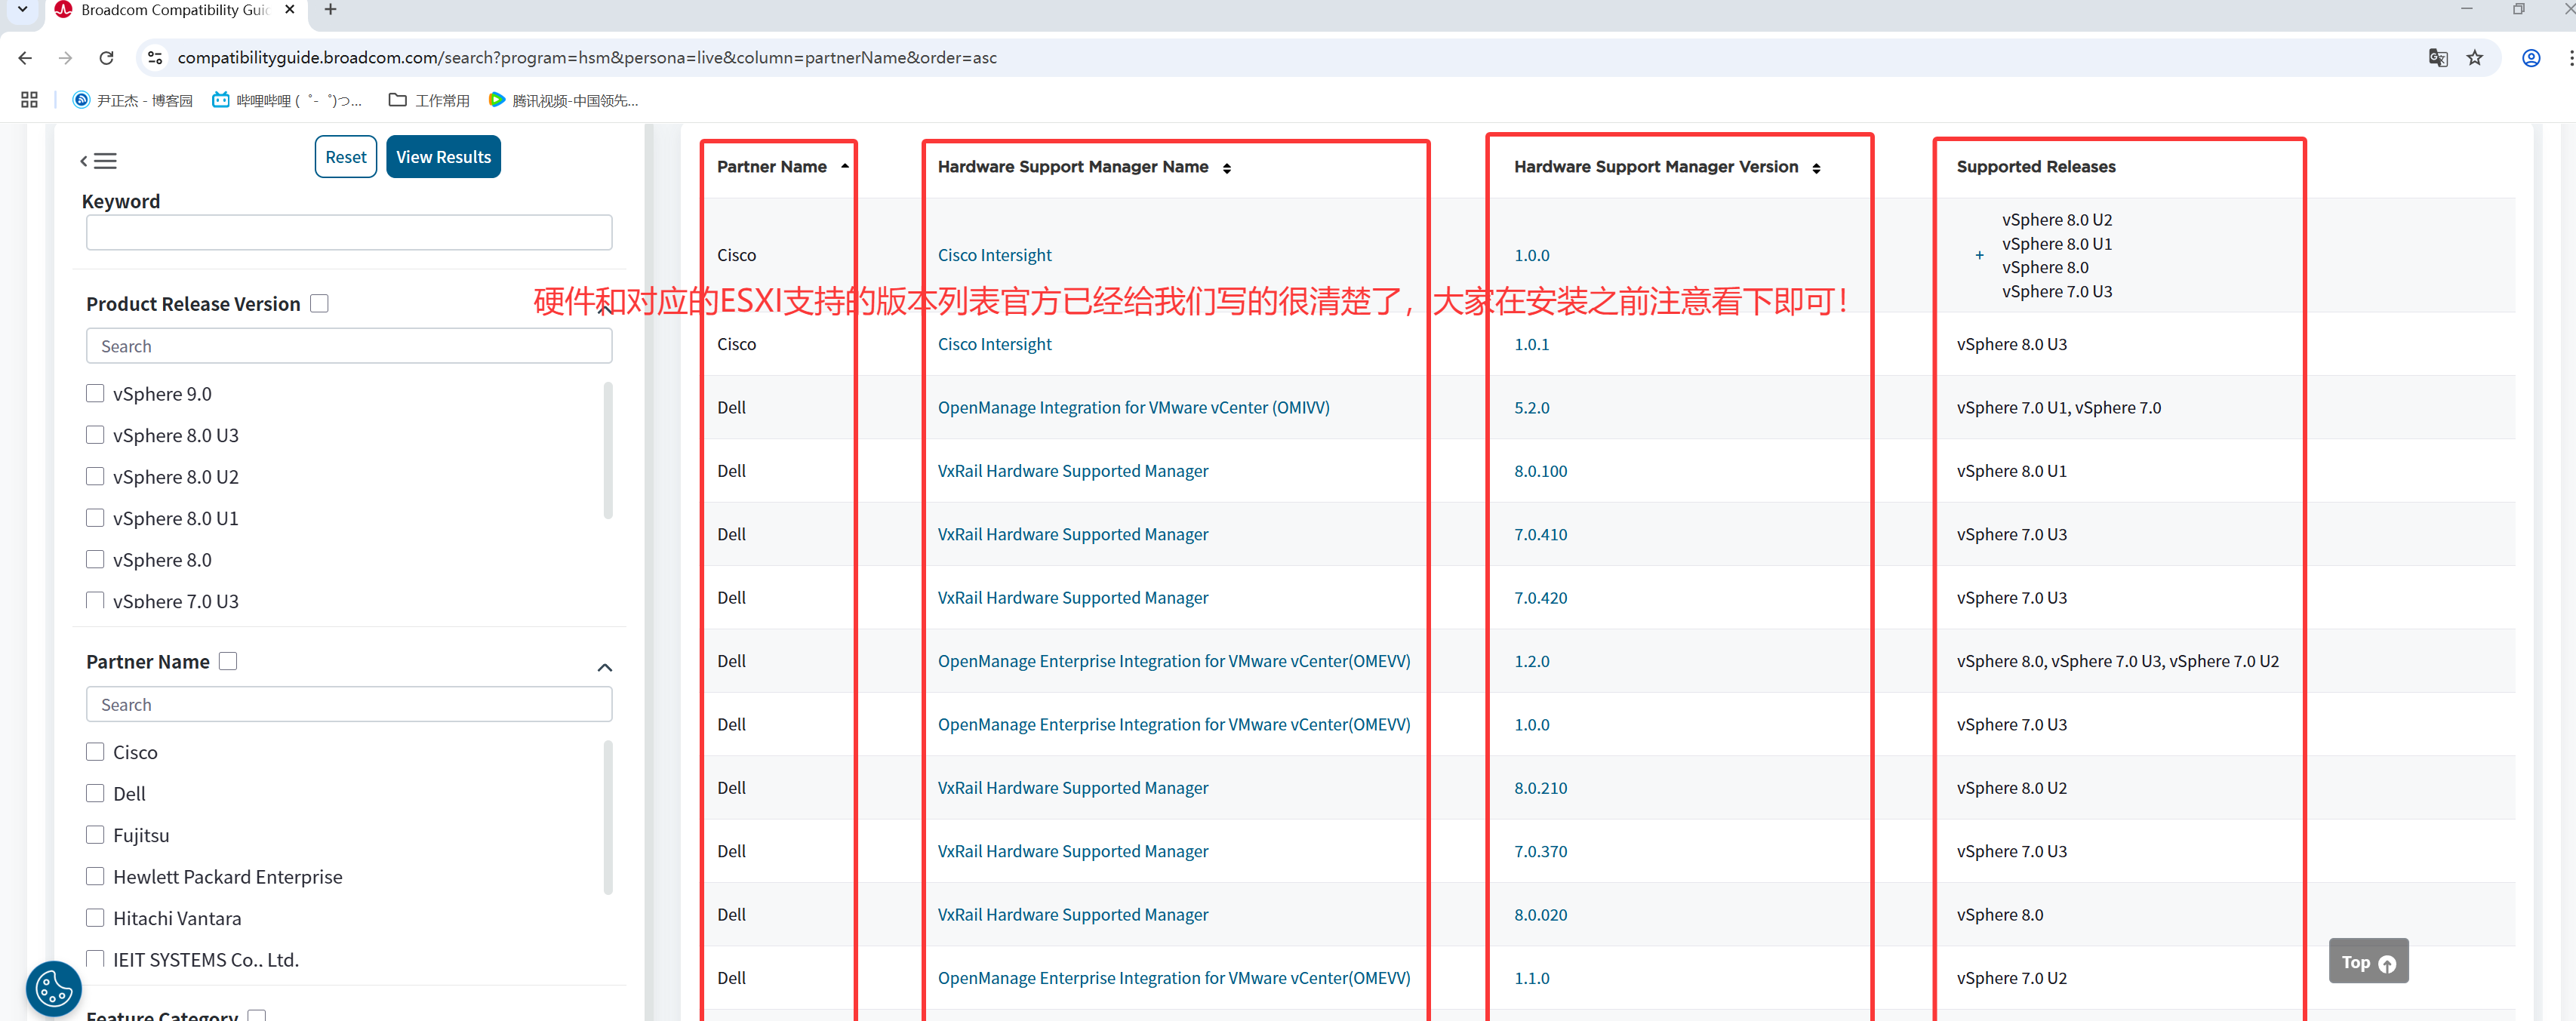The width and height of the screenshot is (2576, 1021).
Task: Open Google Translate icon in address bar
Action: [x=2437, y=58]
